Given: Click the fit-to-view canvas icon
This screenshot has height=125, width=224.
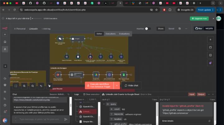Looking at the screenshot, I should [16, 85].
